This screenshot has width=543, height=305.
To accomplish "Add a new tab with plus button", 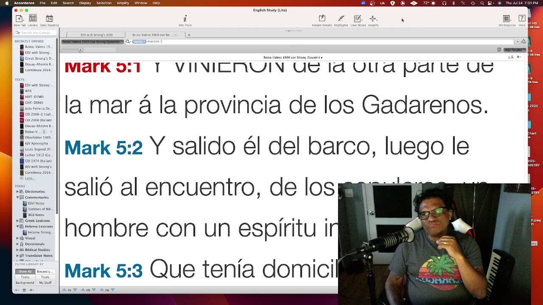I will pos(189,35).
